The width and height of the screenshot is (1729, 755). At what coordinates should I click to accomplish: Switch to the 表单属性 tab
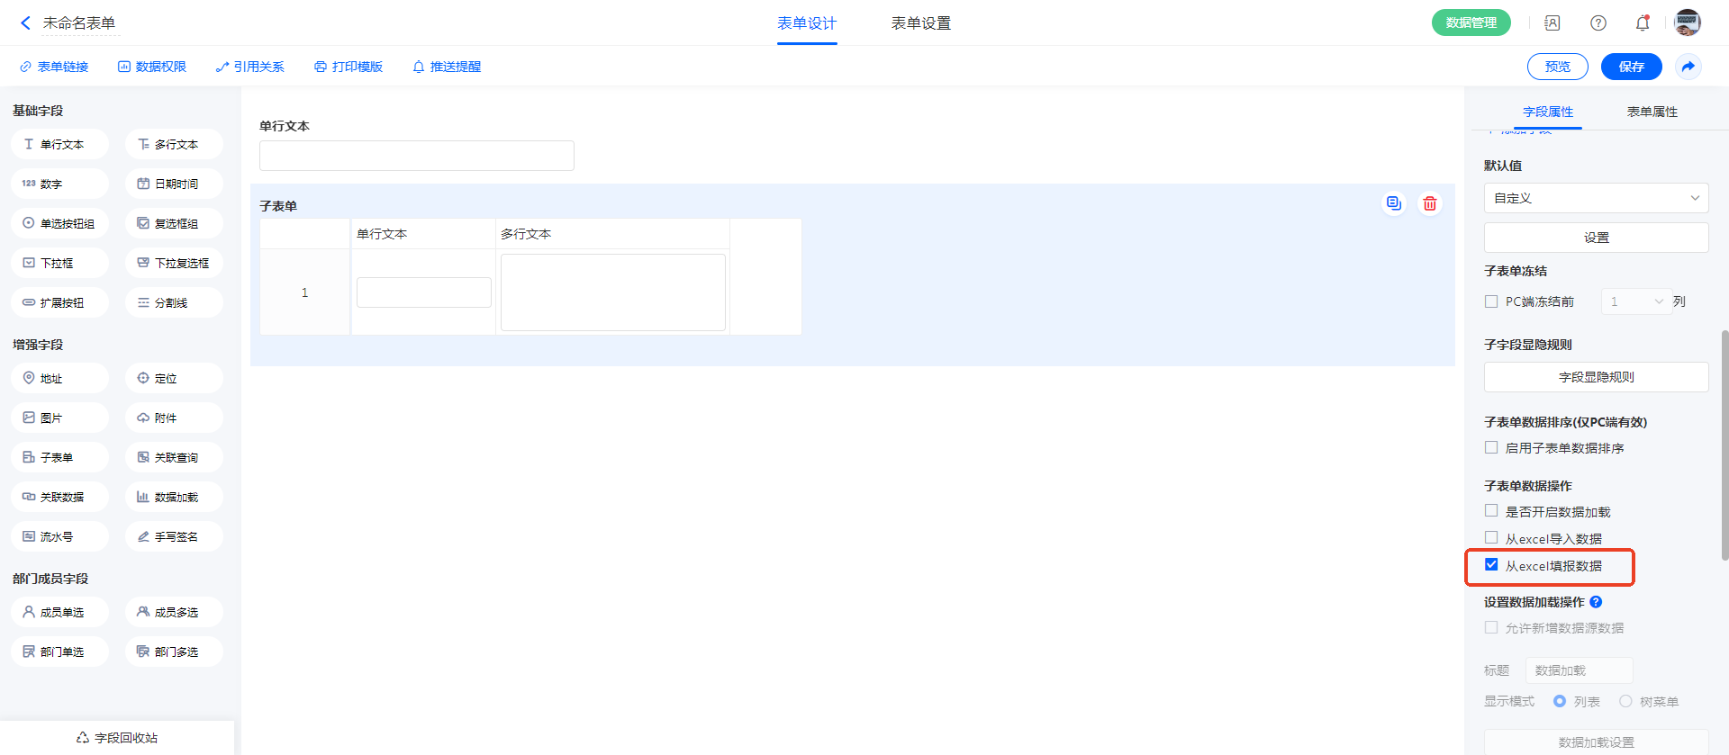[x=1652, y=112]
